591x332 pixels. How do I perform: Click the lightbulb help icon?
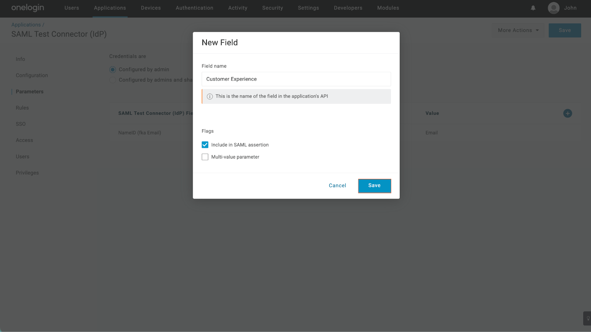[588, 318]
